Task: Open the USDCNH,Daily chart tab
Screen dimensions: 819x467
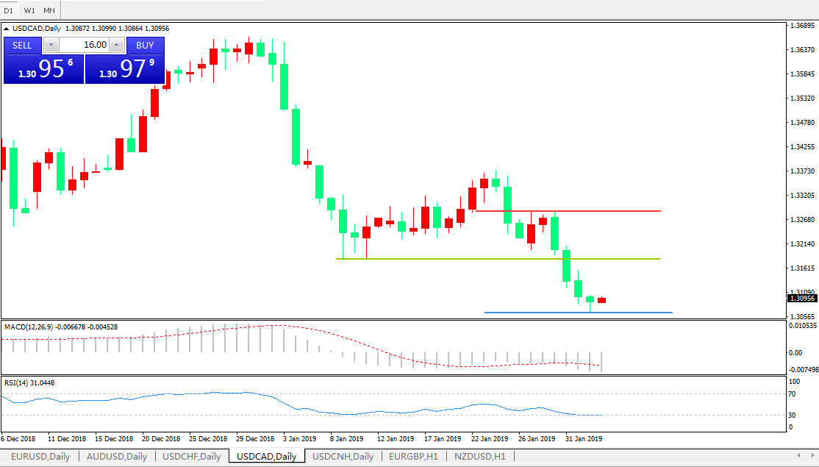Action: pos(343,457)
